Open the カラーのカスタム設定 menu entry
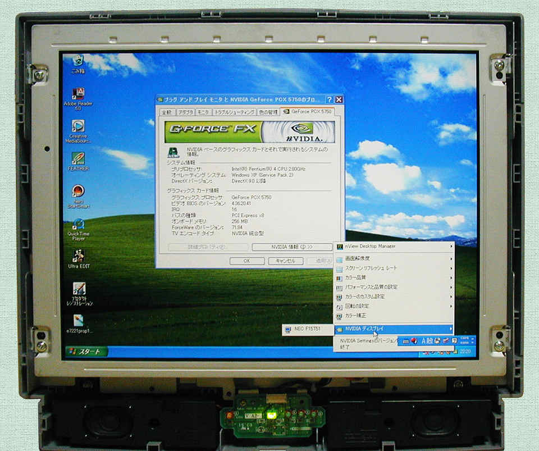Screen dimensions: 539x451 pos(395,297)
